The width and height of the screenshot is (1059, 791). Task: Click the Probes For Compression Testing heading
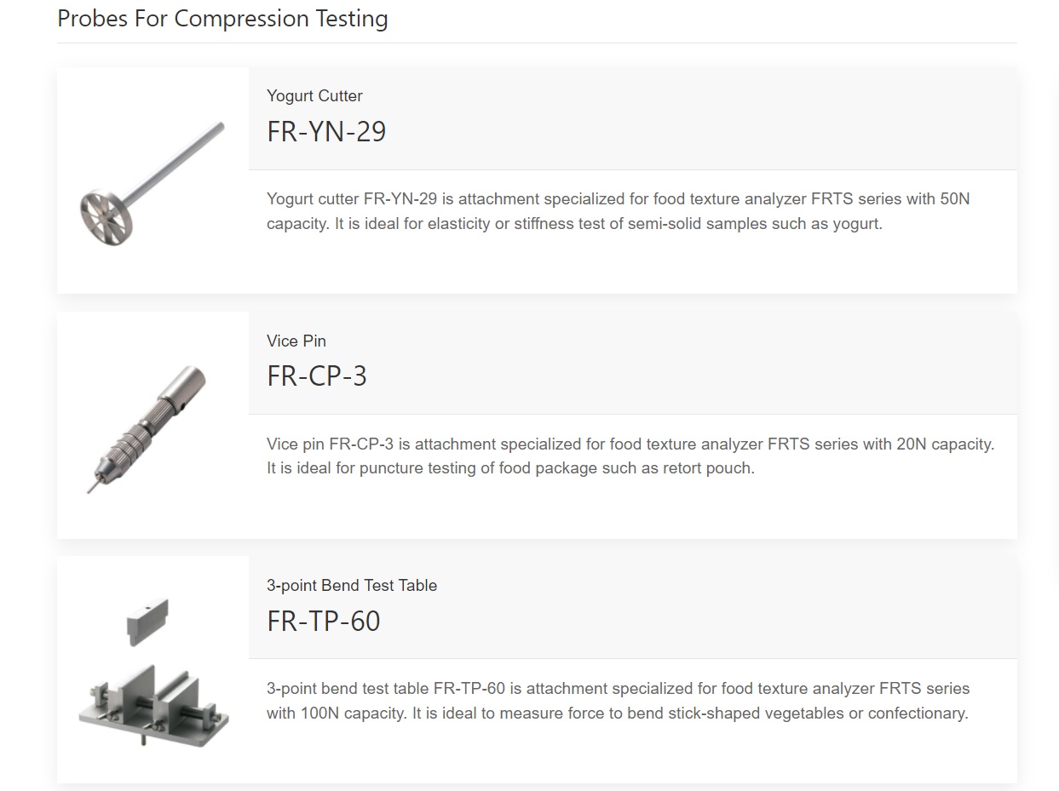[222, 19]
